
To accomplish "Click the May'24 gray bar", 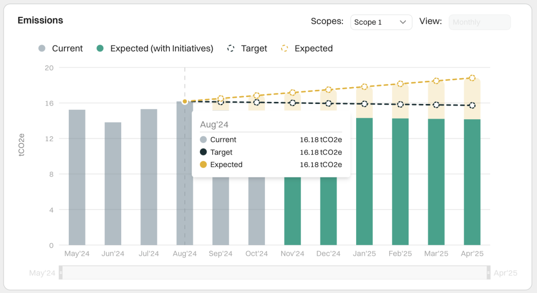I will (77, 177).
